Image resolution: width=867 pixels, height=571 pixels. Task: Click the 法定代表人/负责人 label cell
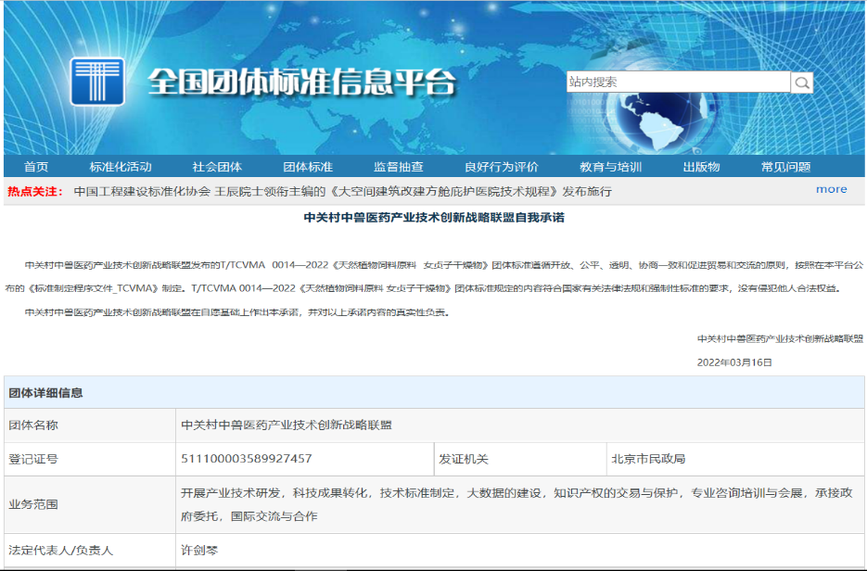[90, 551]
